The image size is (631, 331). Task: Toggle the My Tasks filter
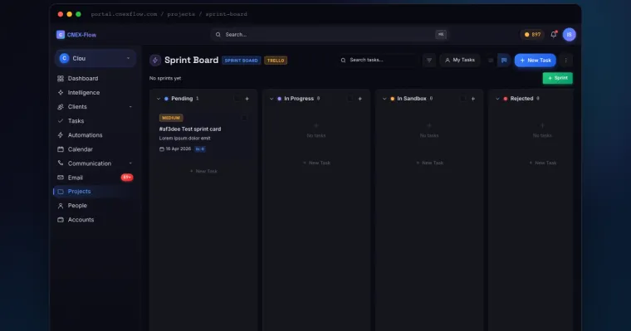pos(460,61)
